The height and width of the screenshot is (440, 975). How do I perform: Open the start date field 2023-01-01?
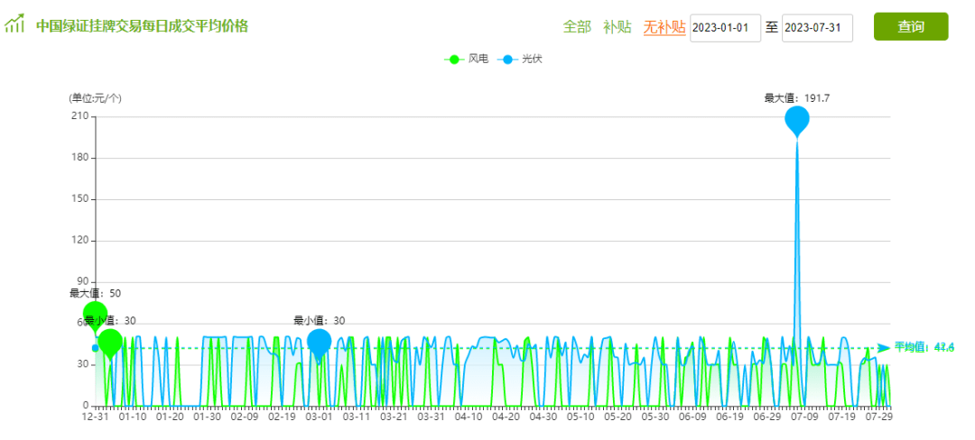pyautogui.click(x=726, y=28)
